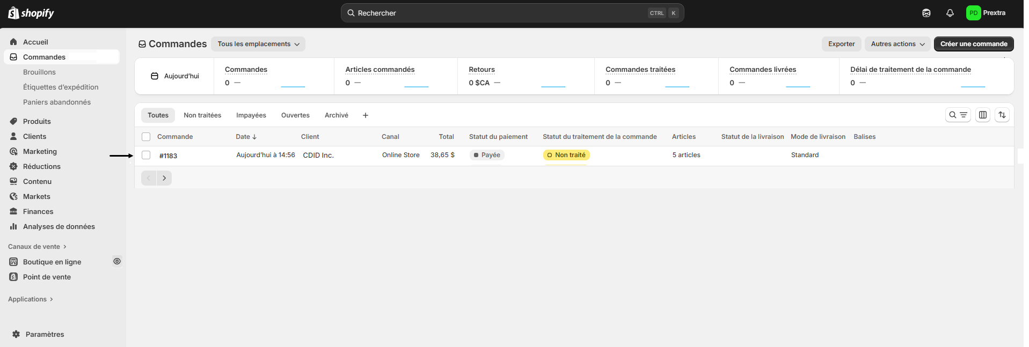Open the sort orders icon
This screenshot has height=347, width=1029.
(1002, 115)
